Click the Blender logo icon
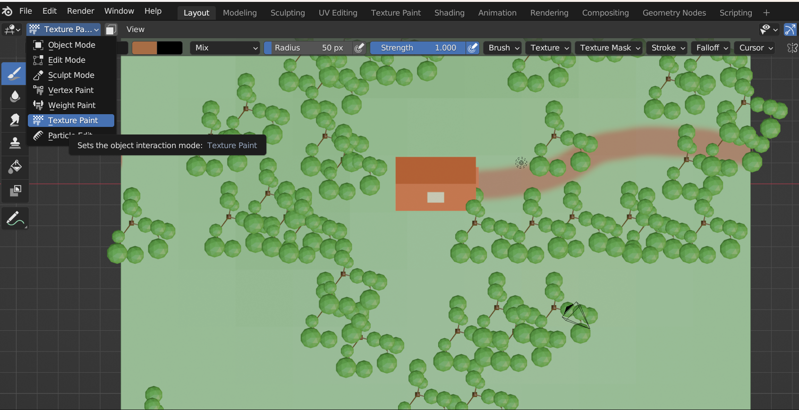This screenshot has height=410, width=799. point(7,11)
